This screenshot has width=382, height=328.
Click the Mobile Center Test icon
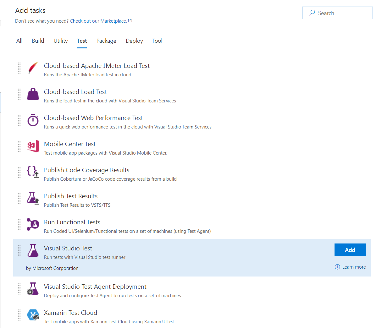click(33, 146)
